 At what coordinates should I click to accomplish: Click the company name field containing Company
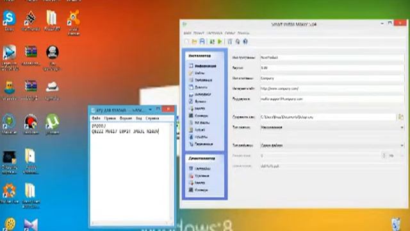tap(332, 78)
